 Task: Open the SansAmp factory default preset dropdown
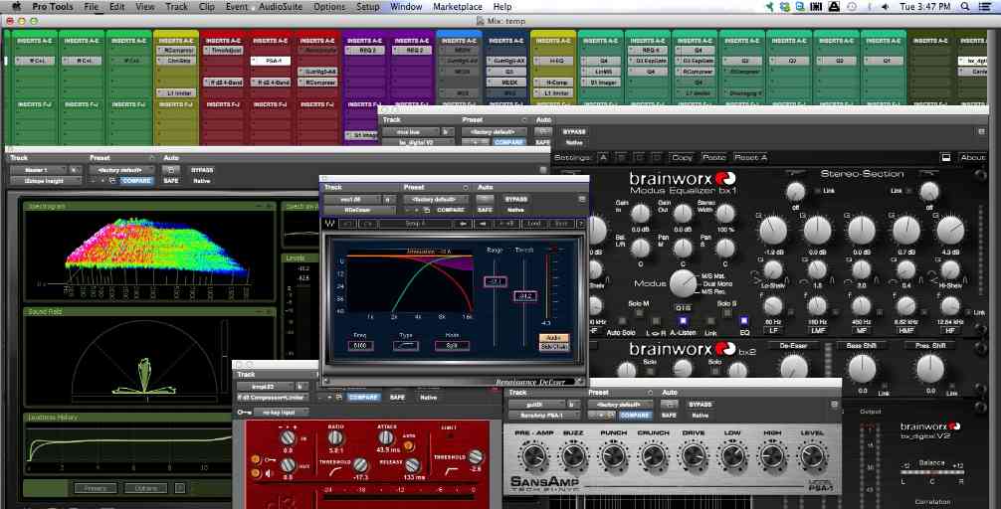(620, 405)
